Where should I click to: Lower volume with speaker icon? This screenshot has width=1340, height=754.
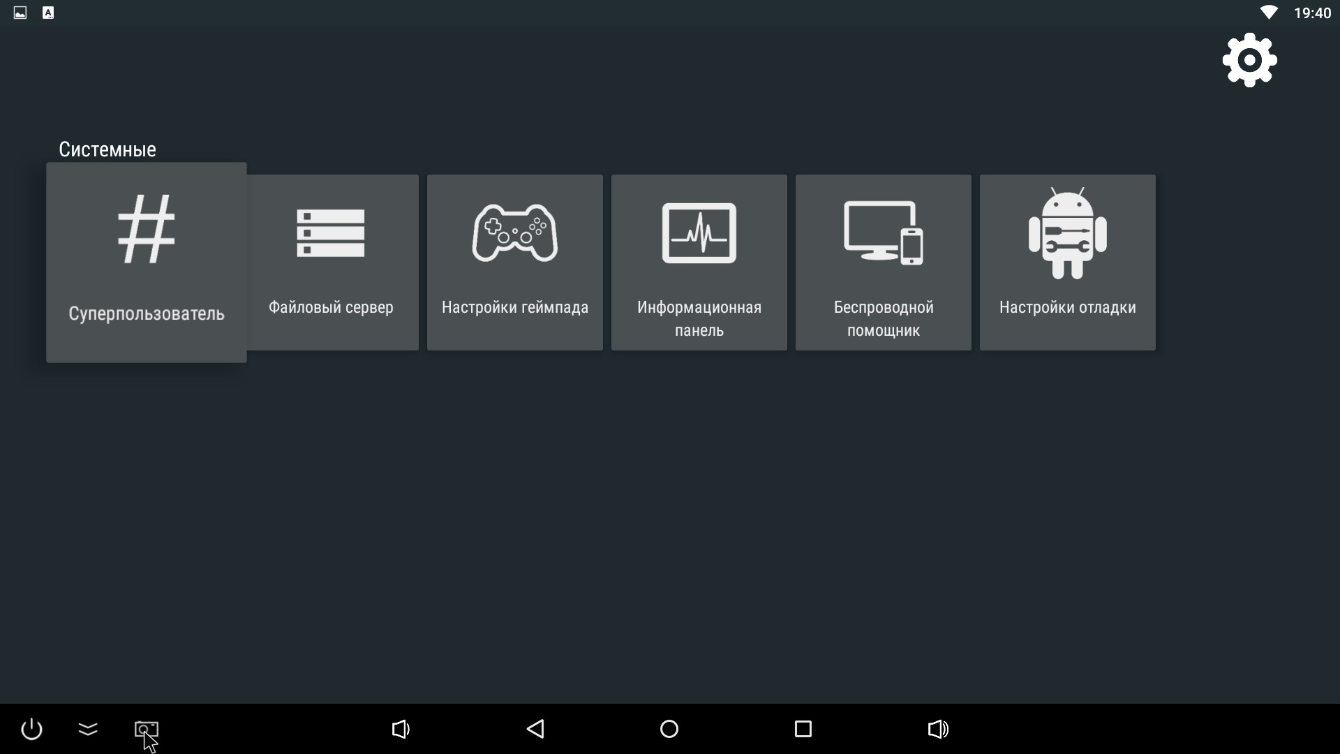click(x=400, y=730)
